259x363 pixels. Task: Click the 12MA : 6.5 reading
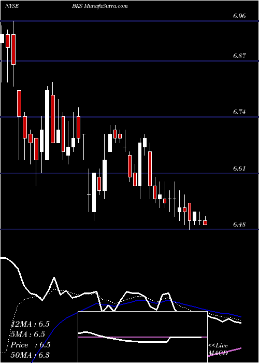pos(31,324)
